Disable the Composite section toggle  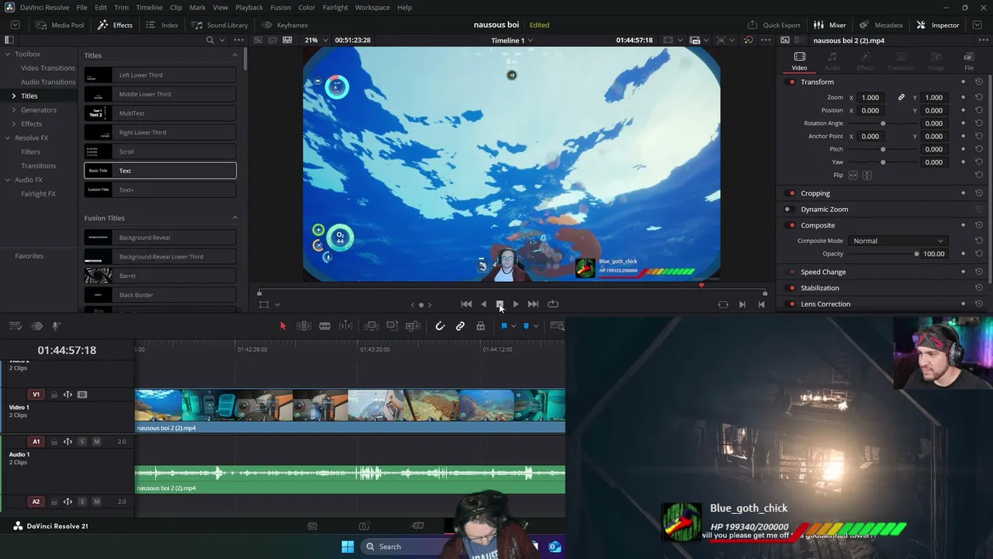tap(791, 226)
